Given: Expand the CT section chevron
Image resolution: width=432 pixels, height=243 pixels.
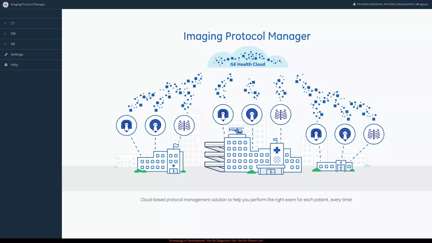Looking at the screenshot, I should pyautogui.click(x=5, y=23).
